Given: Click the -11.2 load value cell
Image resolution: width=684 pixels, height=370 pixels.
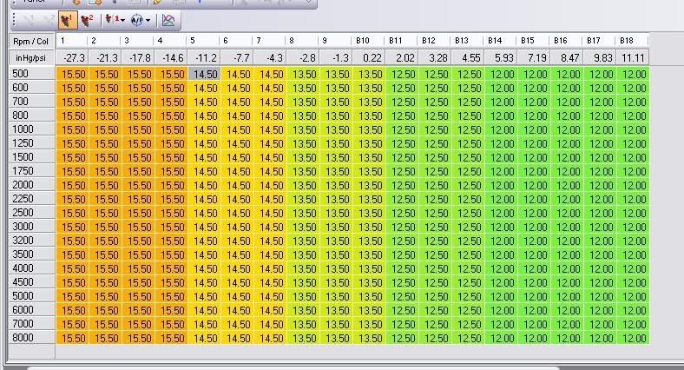Looking at the screenshot, I should (x=204, y=57).
